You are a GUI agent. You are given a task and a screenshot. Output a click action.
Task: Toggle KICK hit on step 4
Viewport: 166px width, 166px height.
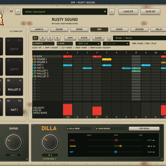click(x=97, y=56)
